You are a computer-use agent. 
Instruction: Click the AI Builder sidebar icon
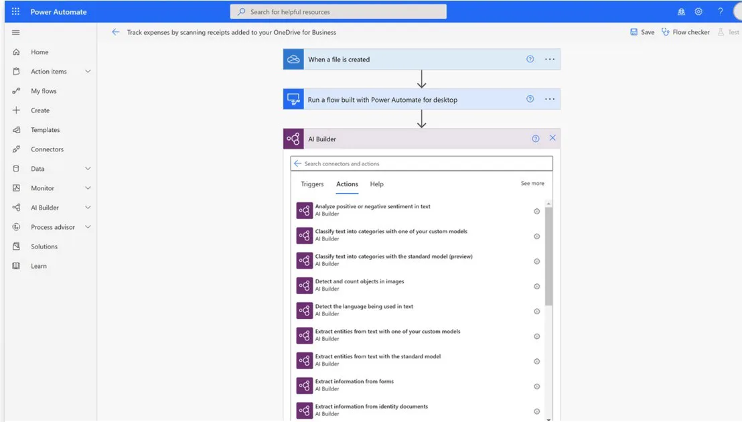16,207
